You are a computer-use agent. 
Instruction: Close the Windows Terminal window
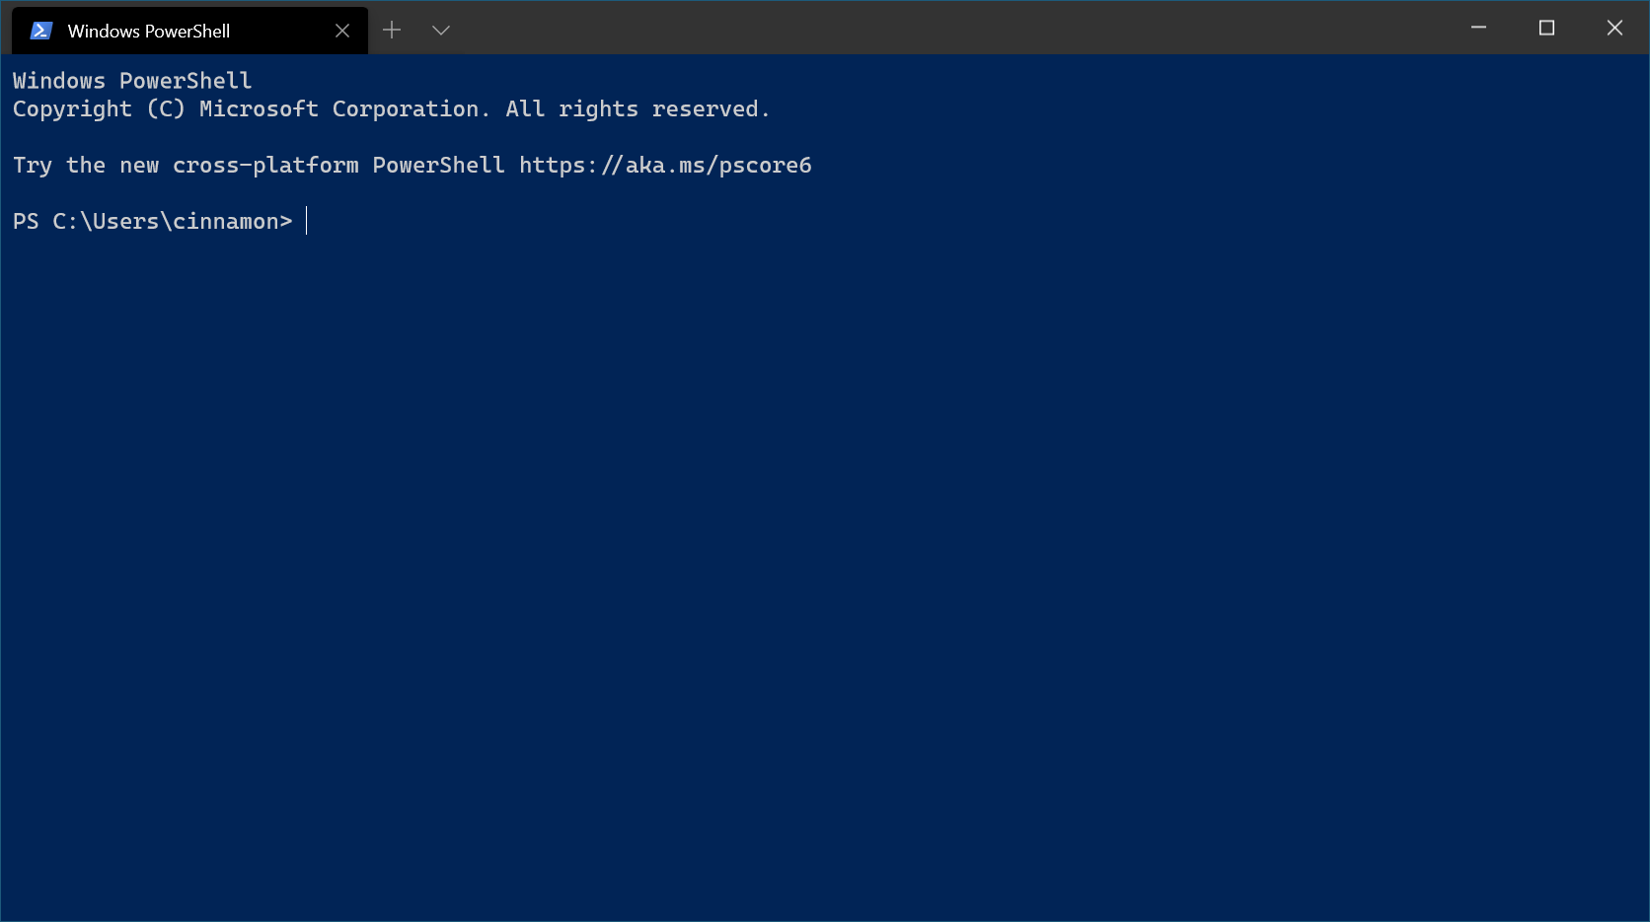[1614, 28]
